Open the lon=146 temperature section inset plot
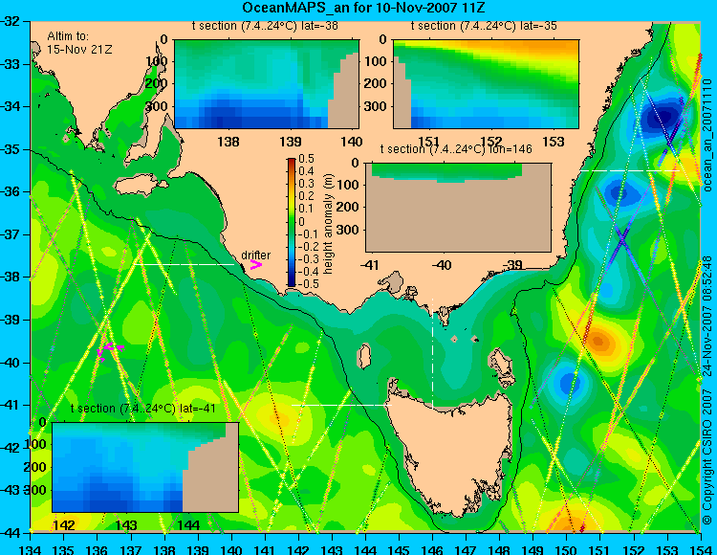 coord(458,208)
